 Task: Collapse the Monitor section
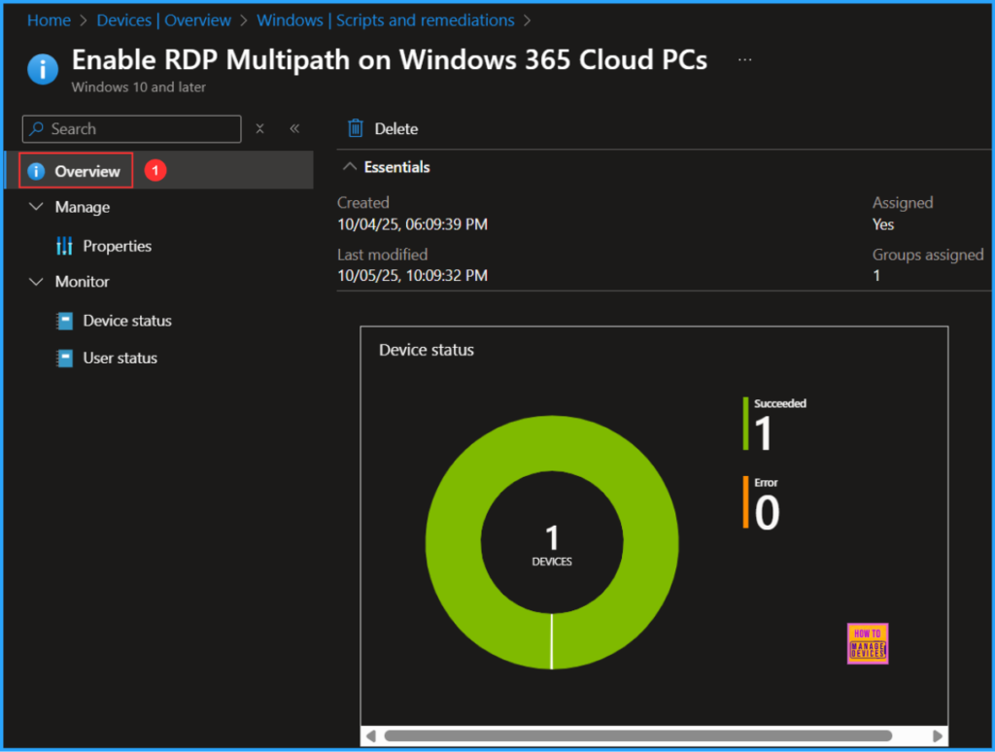click(x=37, y=282)
